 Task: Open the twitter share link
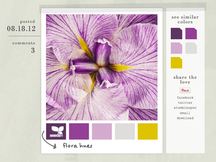pos(185,103)
